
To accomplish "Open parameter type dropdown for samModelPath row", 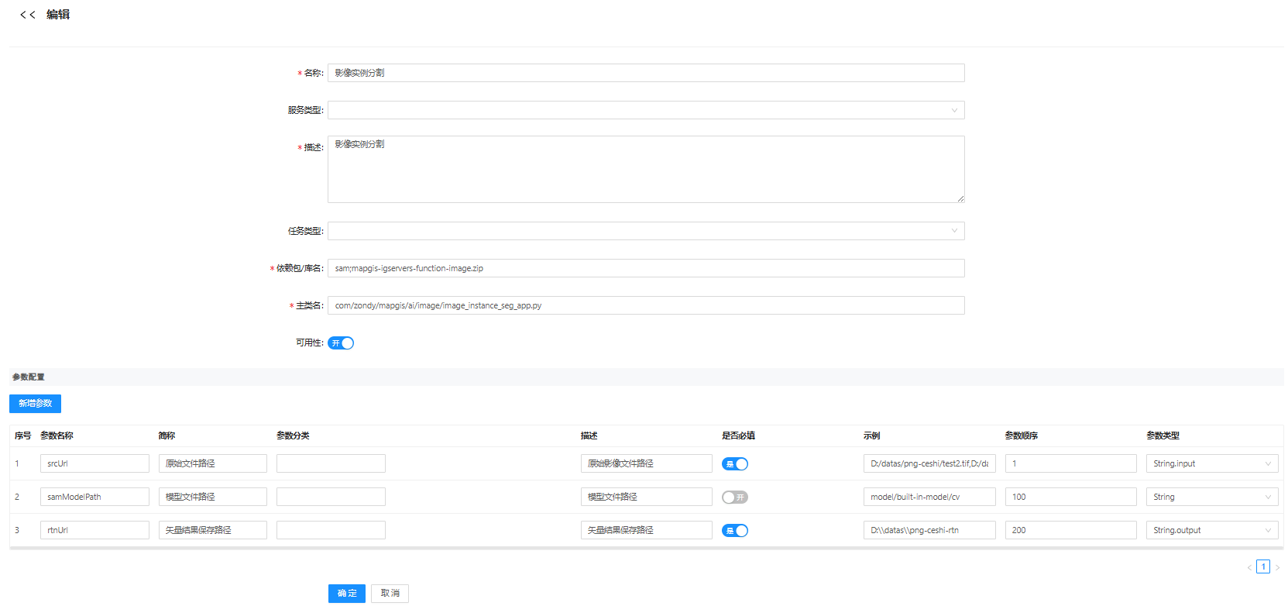I will click(x=1211, y=497).
